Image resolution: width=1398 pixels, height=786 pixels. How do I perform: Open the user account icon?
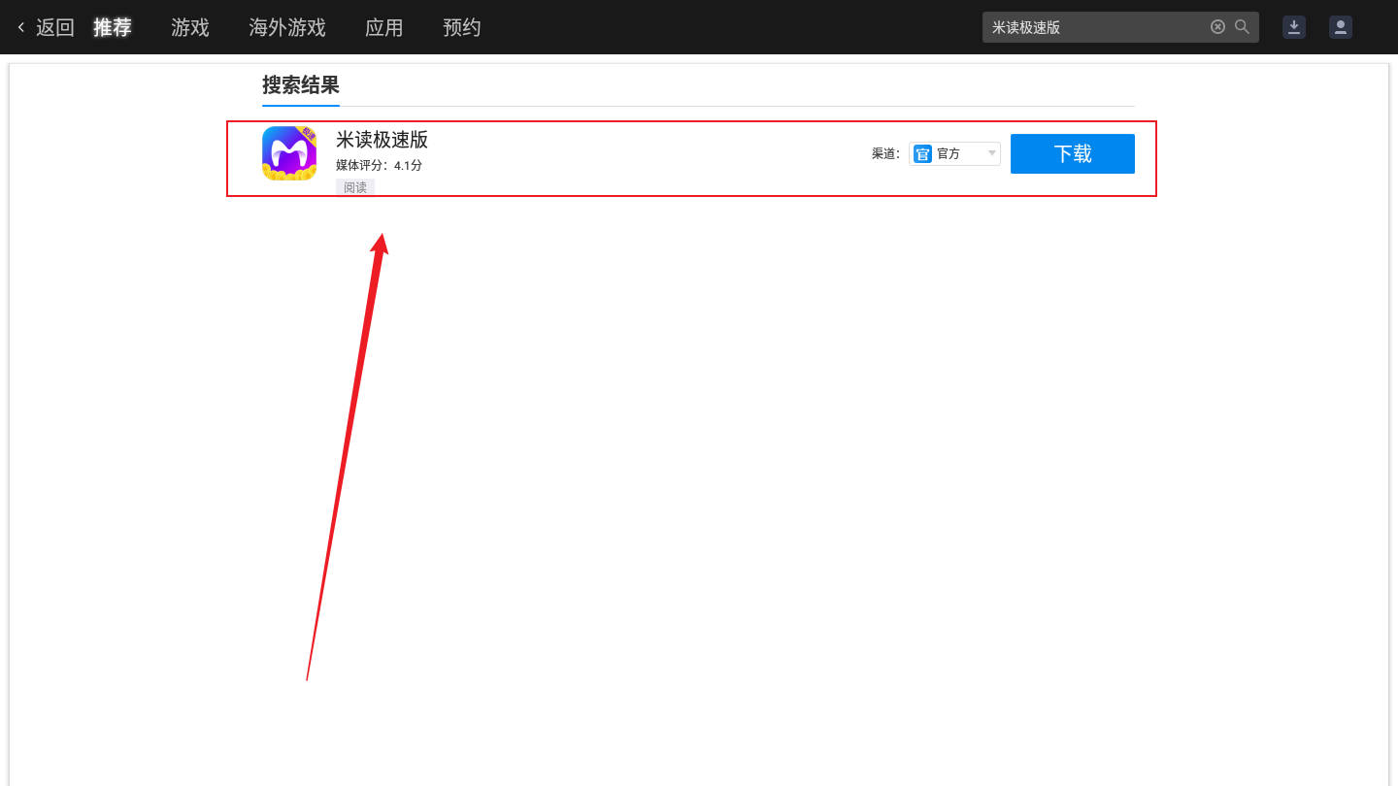[1341, 27]
